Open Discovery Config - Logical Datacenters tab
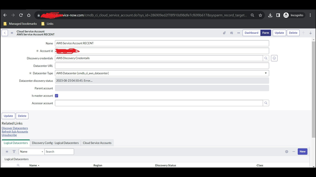The height and width of the screenshot is (177, 316). 55,143
